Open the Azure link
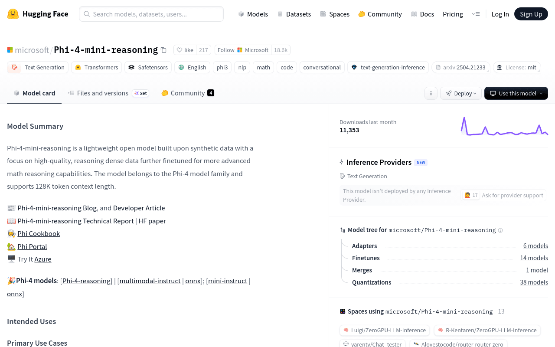This screenshot has height=347, width=555. pos(43,259)
